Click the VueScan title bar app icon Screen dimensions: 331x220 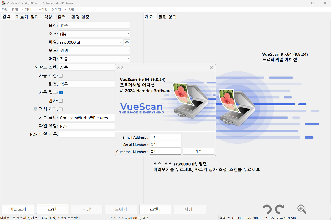click(4, 3)
